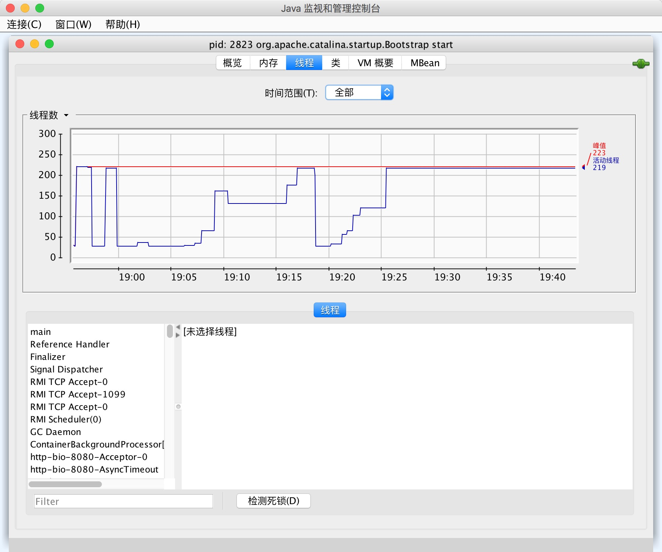
Task: Click into the Filter input field
Action: pyautogui.click(x=124, y=501)
